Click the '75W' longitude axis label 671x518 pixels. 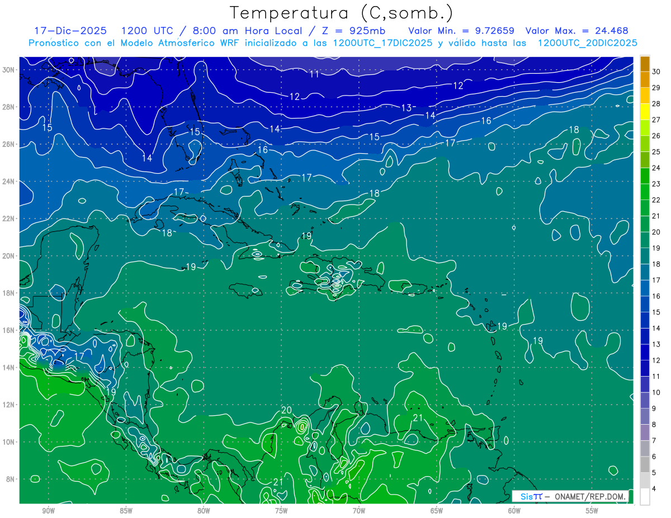click(281, 511)
